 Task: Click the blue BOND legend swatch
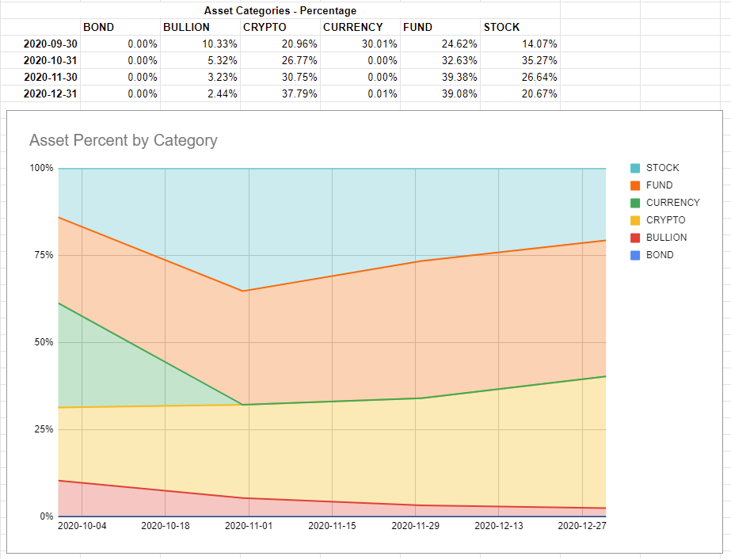(635, 255)
